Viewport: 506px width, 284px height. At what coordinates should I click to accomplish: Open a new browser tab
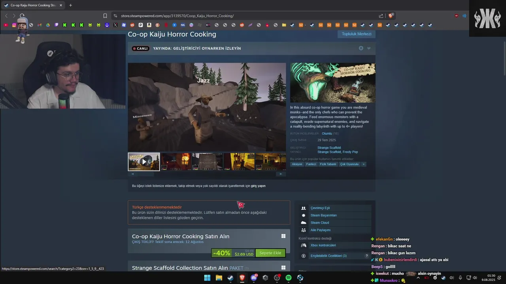[71, 5]
